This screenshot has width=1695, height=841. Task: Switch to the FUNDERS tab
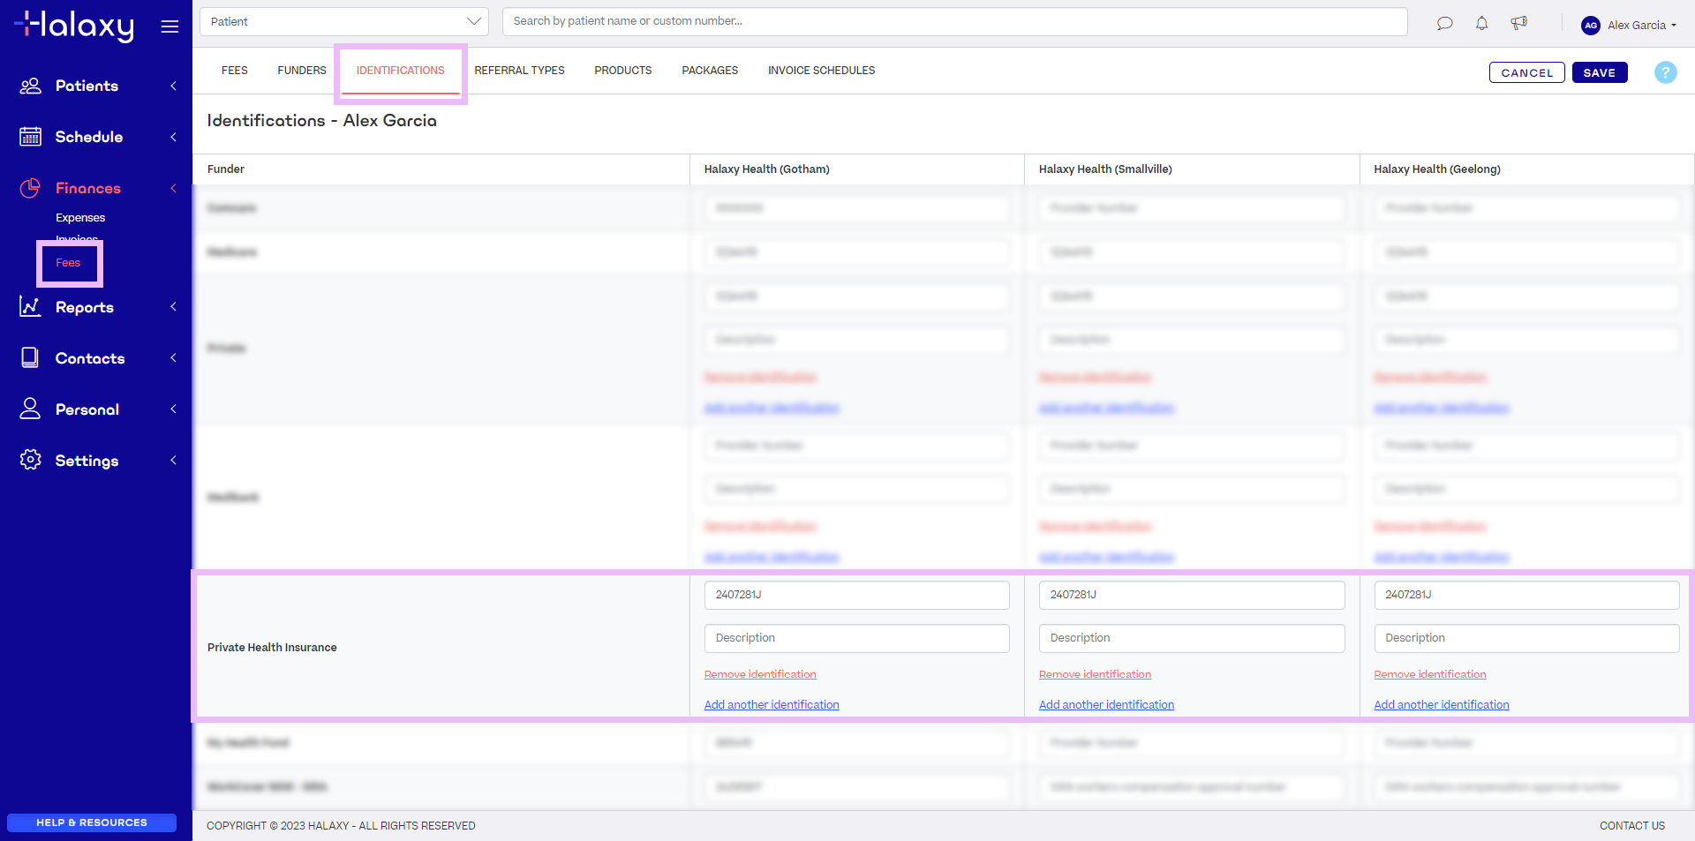click(x=302, y=71)
